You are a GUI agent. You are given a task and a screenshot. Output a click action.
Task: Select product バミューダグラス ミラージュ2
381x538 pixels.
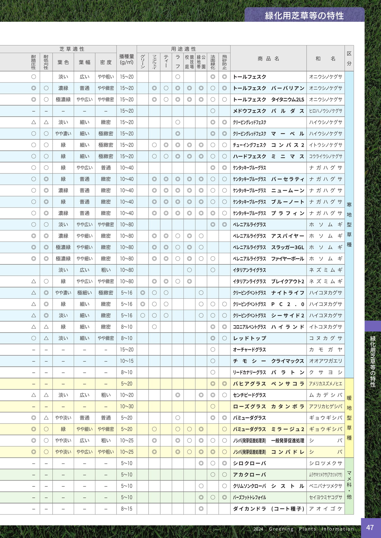(x=268, y=429)
